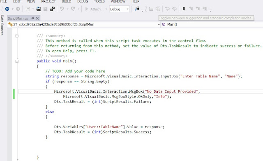The height and width of the screenshot is (161, 263).
Task: Open the New Project dropdown arrow
Action: 33,9
